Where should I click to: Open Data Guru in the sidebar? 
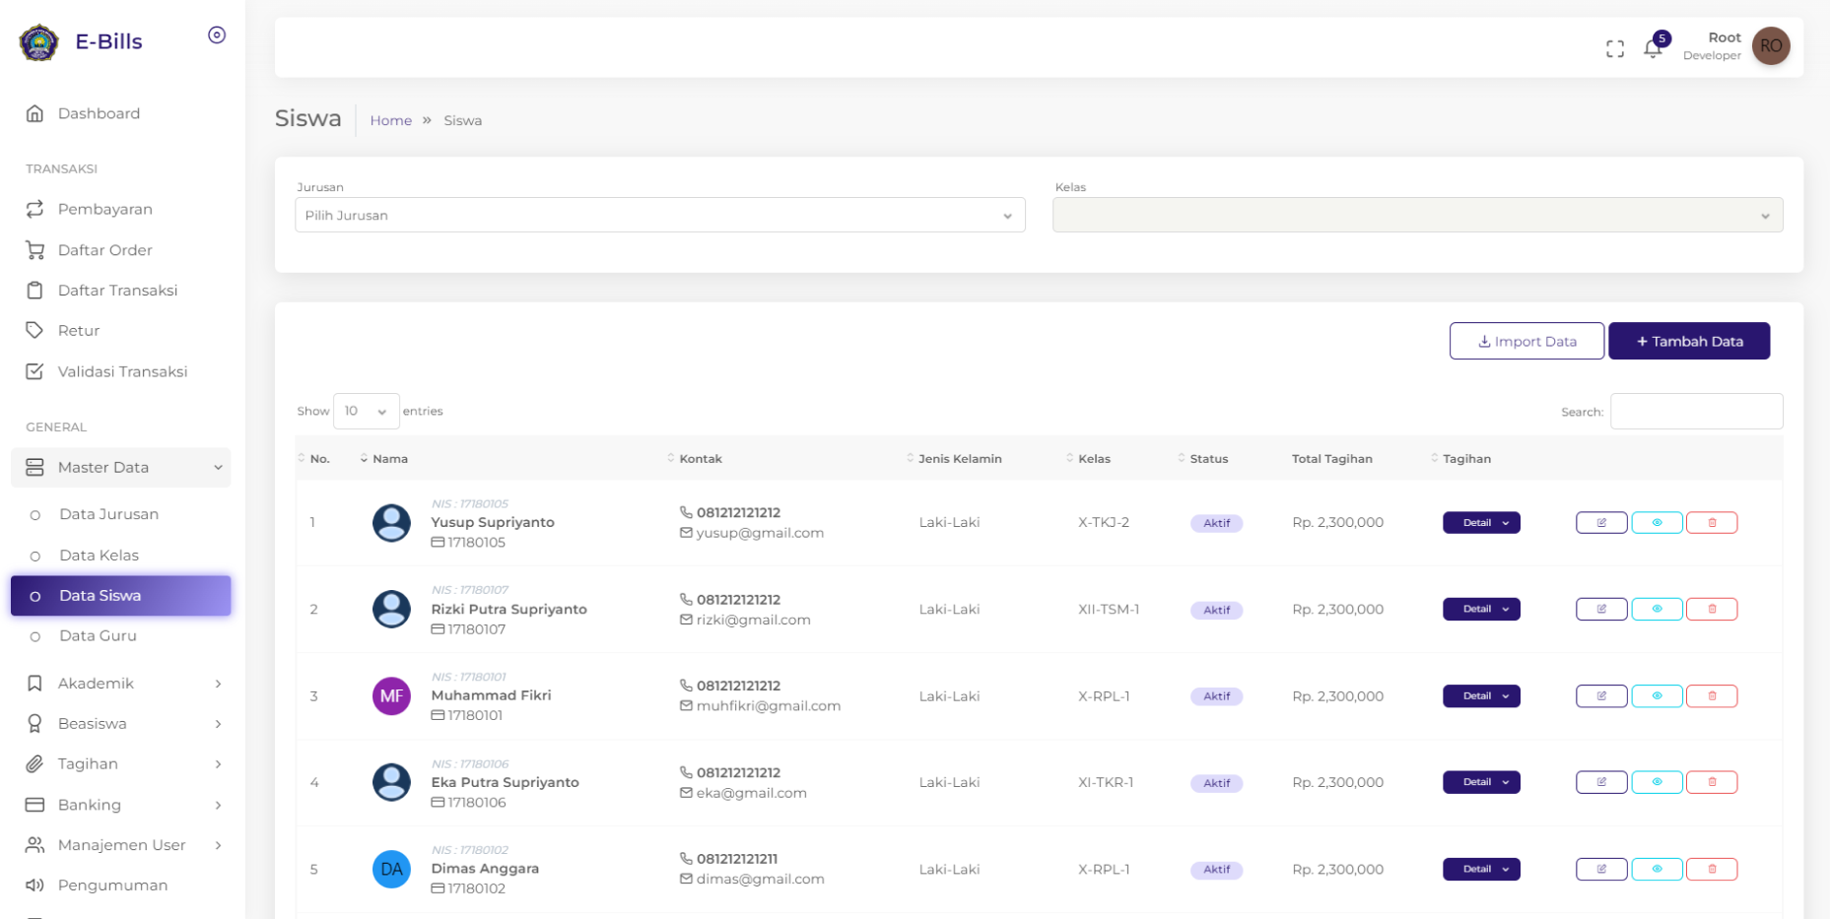(98, 636)
